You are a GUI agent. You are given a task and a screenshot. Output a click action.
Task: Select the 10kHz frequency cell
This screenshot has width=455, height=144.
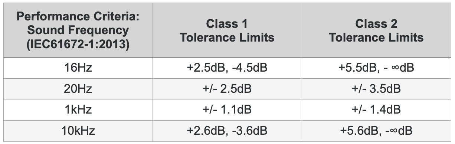78,131
